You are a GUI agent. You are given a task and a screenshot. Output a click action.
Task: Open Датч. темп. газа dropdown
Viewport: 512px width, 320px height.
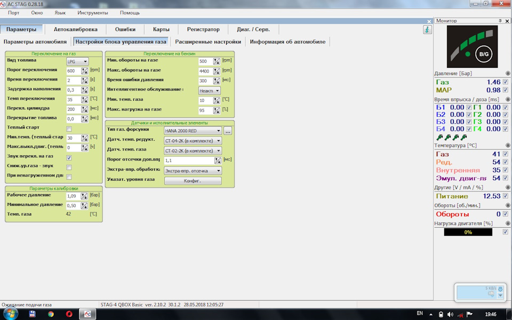tap(193, 151)
